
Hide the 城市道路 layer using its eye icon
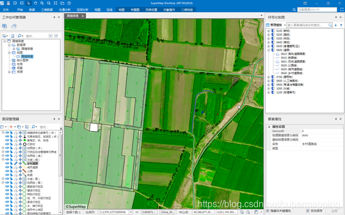click(x=7, y=167)
